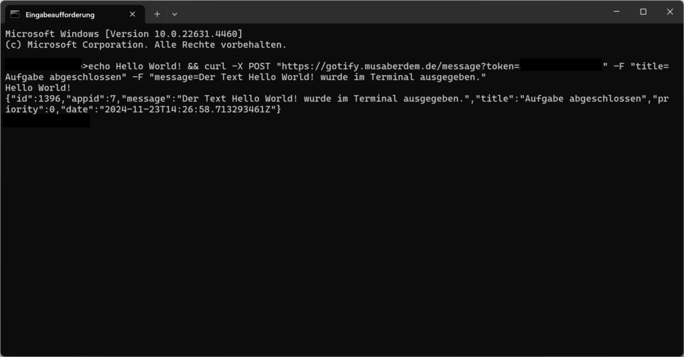Click the Microsoft Corporation copyright line
Image resolution: width=684 pixels, height=357 pixels.
click(146, 45)
